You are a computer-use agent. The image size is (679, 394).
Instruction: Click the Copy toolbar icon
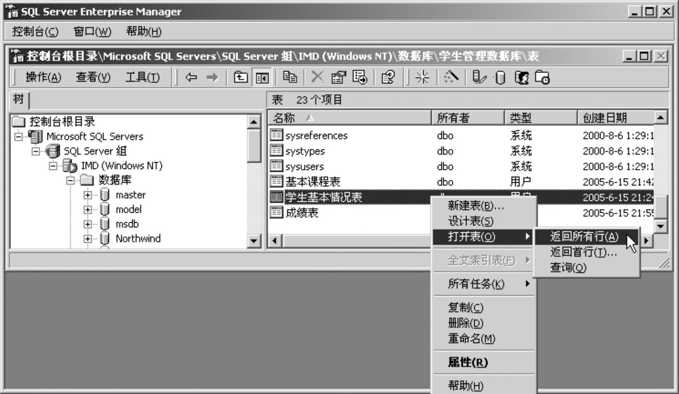click(x=290, y=77)
